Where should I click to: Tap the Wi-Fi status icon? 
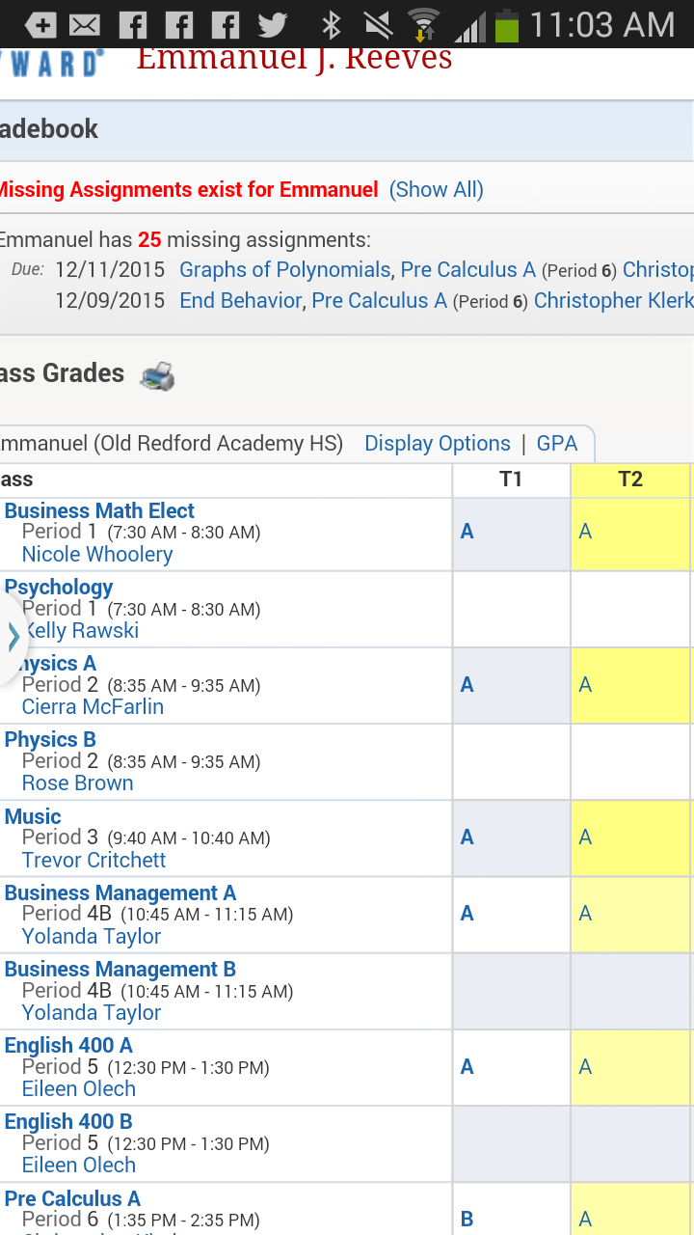(x=423, y=25)
